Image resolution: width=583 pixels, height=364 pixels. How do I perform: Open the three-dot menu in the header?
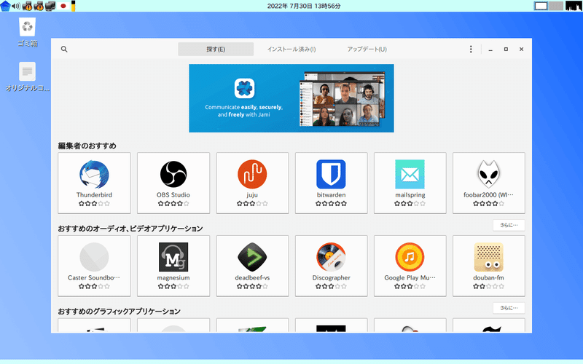pyautogui.click(x=471, y=49)
